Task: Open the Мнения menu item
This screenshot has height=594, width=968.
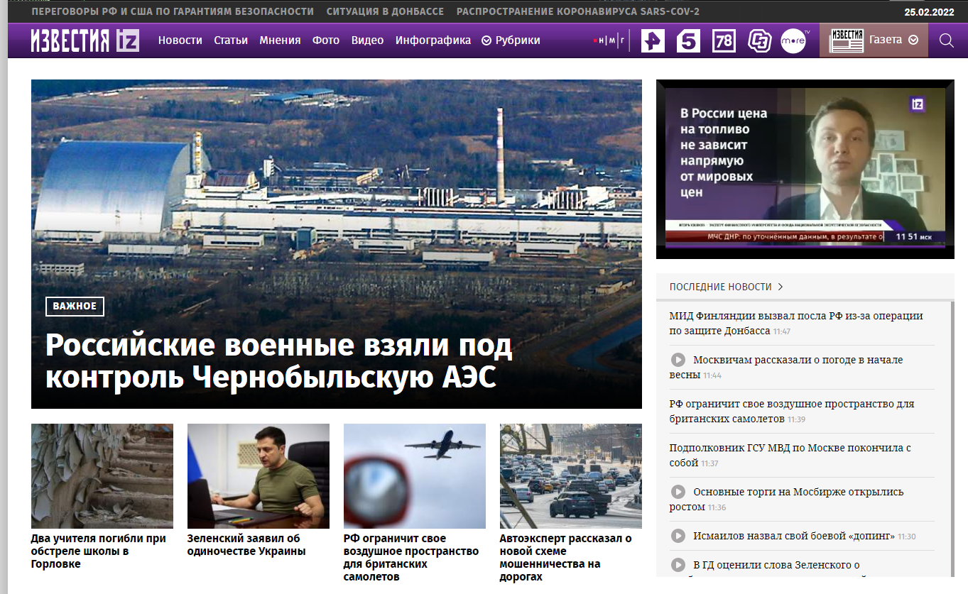Action: coord(280,40)
